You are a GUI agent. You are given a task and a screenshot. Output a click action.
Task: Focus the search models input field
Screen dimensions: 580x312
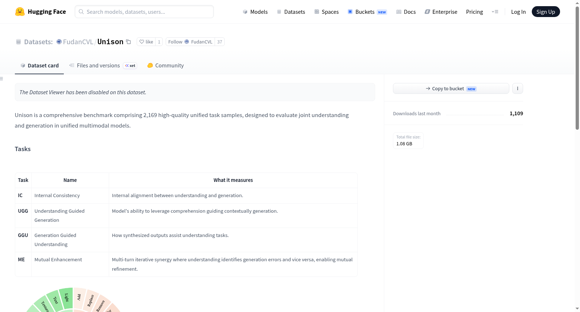pyautogui.click(x=144, y=12)
